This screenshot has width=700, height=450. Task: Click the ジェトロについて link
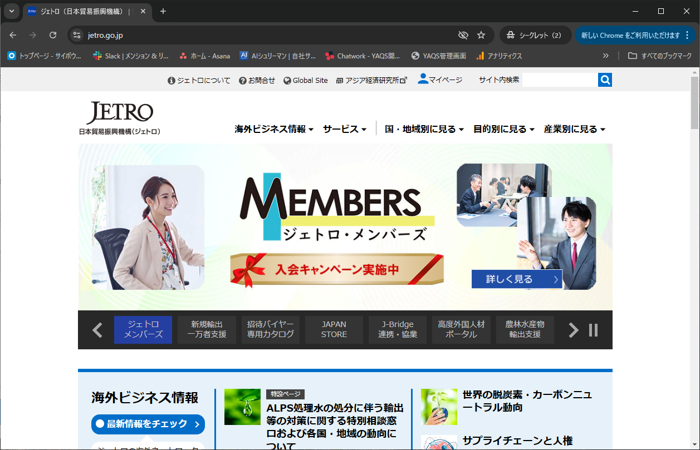click(x=199, y=80)
